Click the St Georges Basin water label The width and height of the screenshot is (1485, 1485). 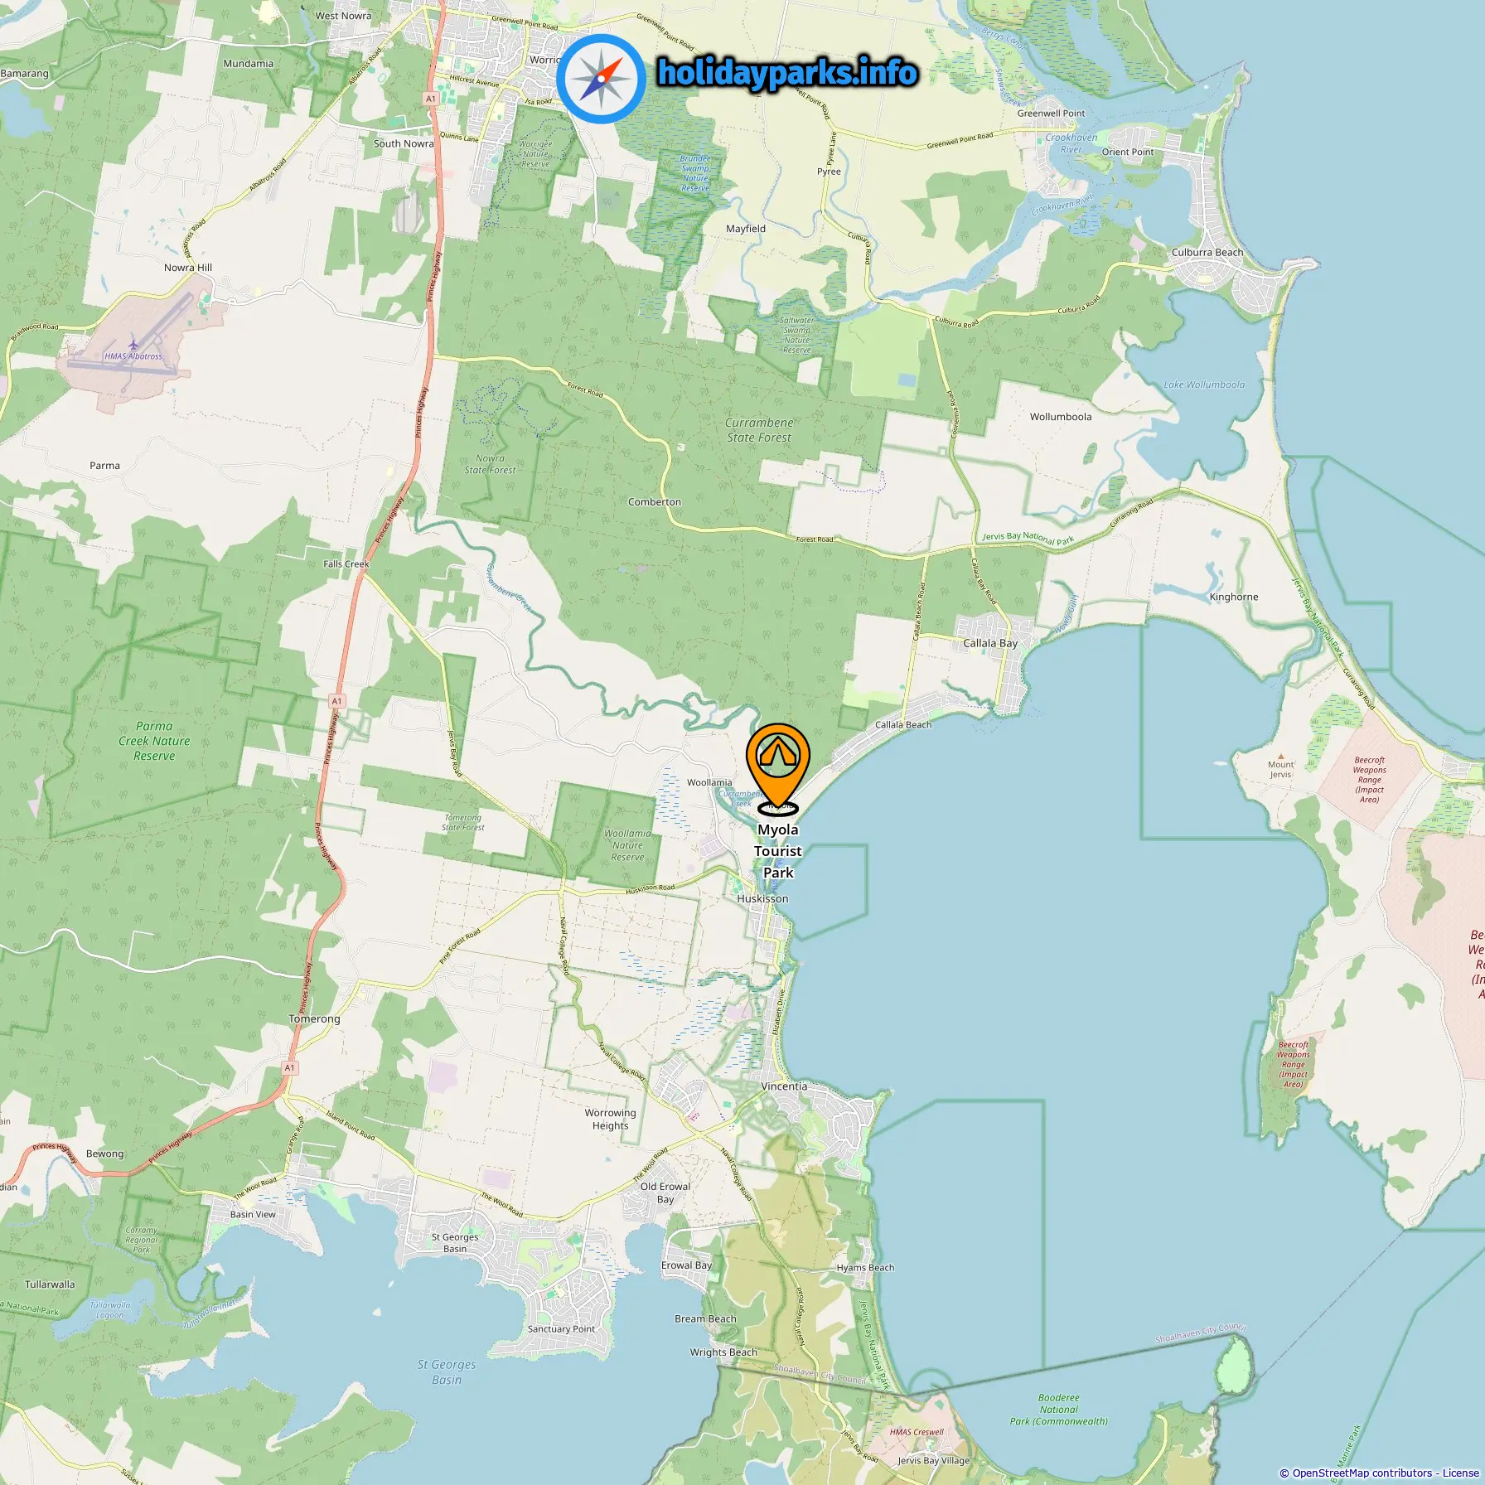tap(447, 1372)
